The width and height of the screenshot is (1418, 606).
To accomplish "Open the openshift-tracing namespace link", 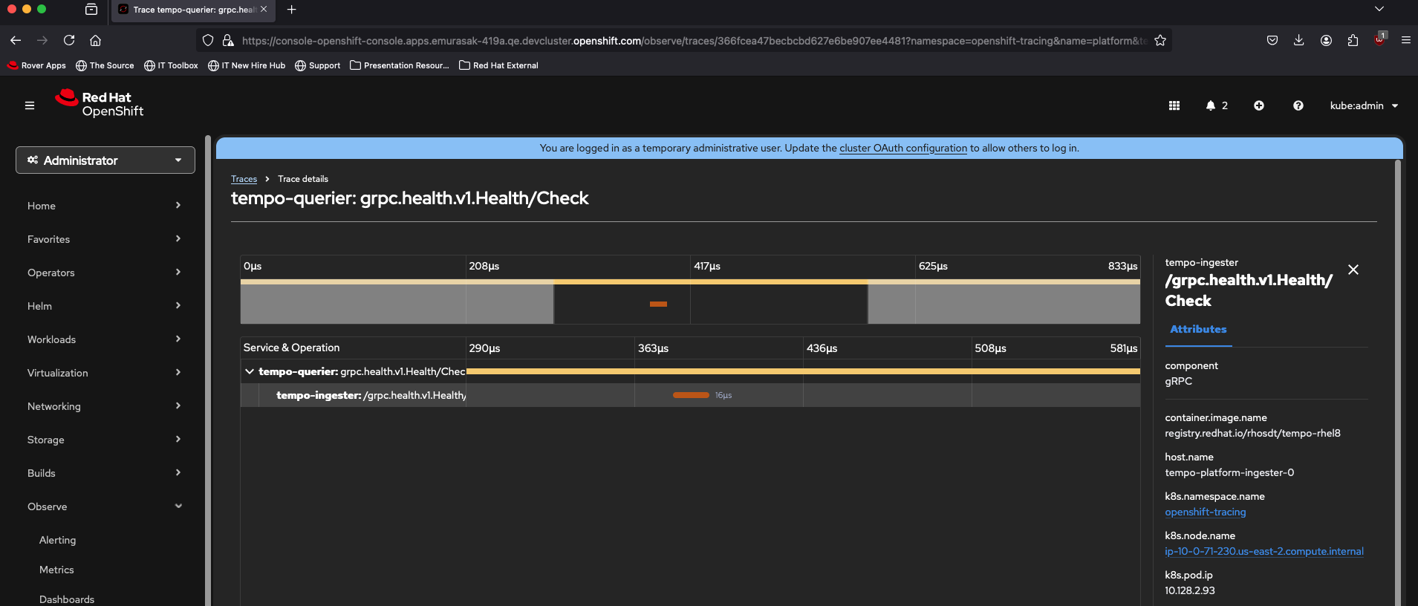I will (1205, 512).
